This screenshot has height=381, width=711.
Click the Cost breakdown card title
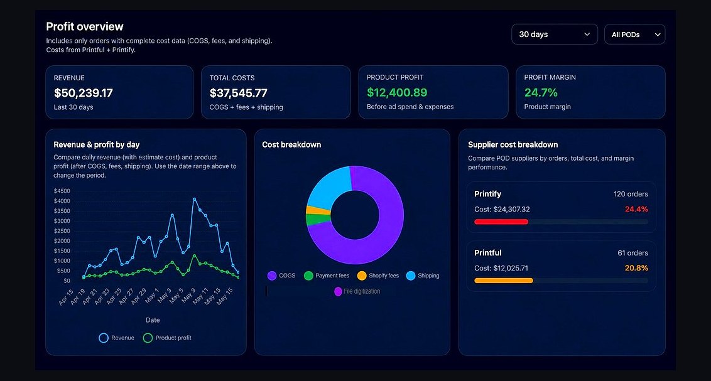coord(291,144)
